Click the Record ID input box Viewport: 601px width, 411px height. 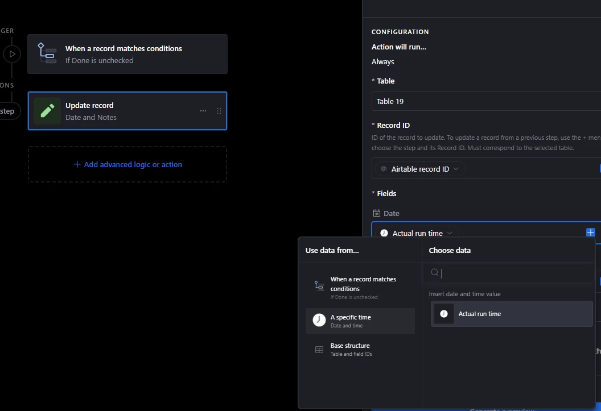point(486,169)
